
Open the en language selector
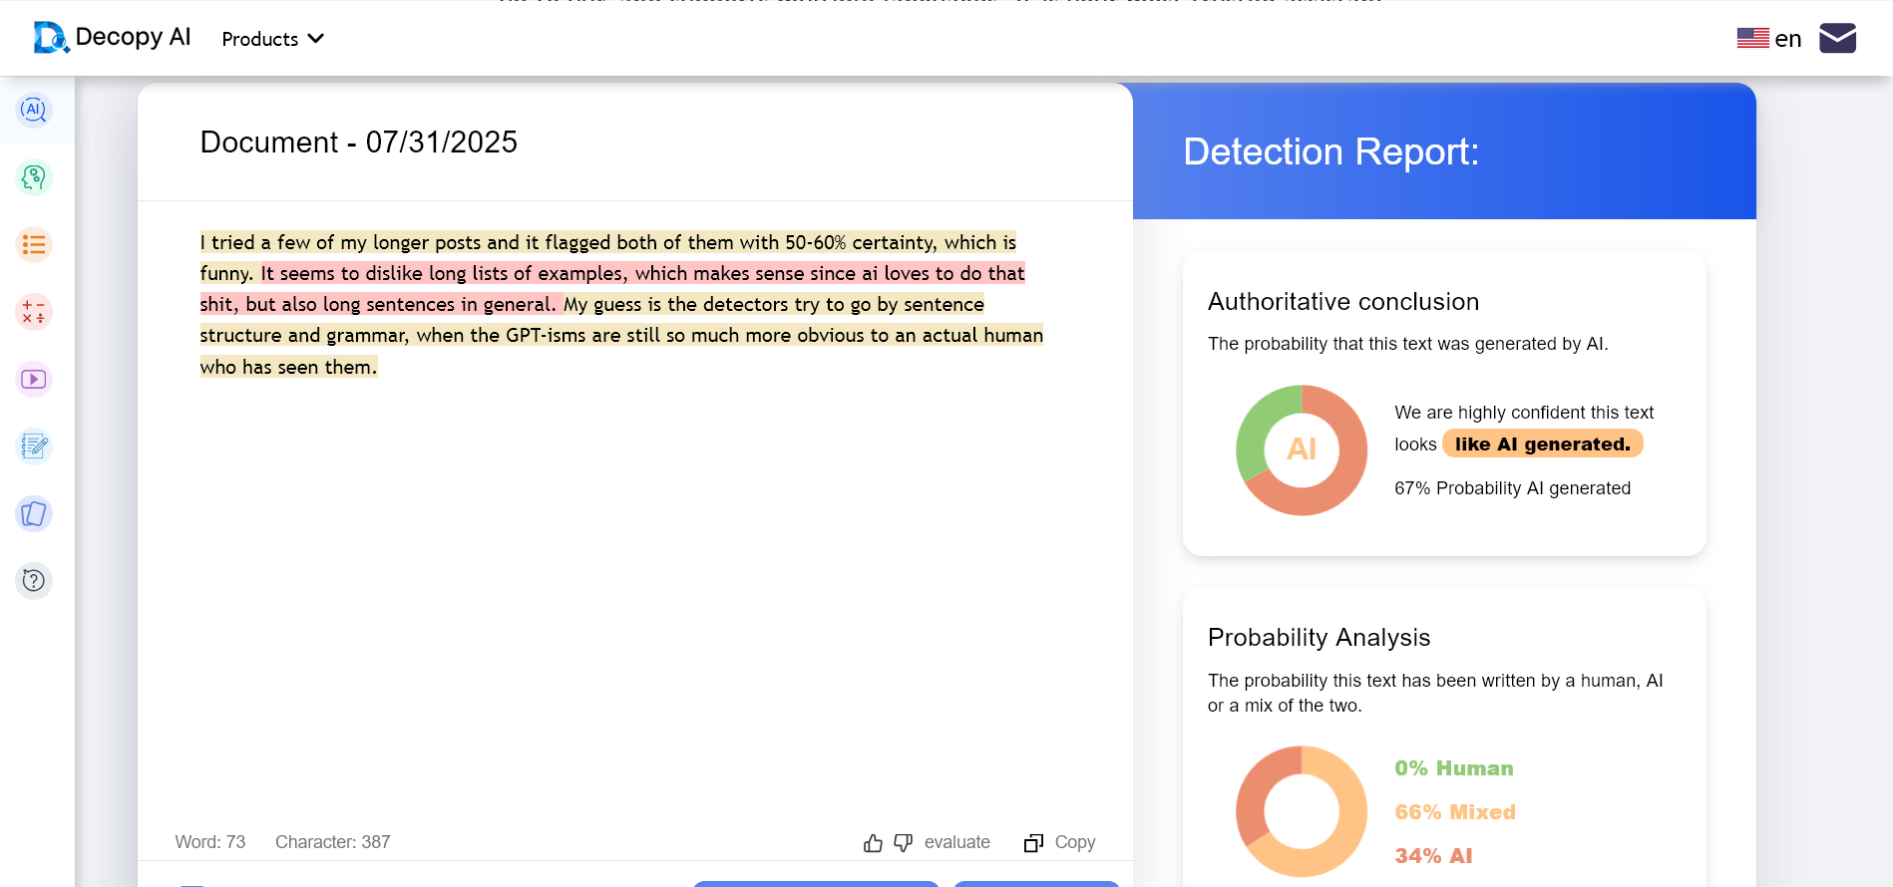tap(1769, 39)
